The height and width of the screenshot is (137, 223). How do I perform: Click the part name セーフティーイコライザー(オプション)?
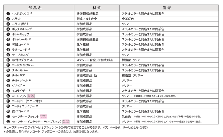(x=37, y=122)
